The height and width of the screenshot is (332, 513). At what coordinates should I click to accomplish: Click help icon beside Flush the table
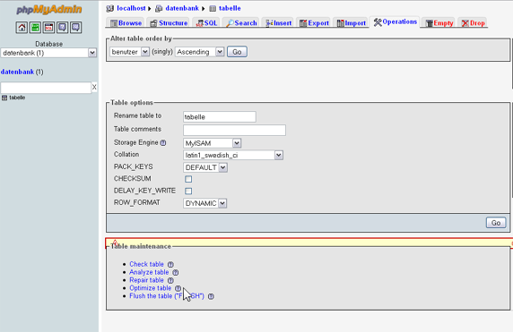point(211,296)
